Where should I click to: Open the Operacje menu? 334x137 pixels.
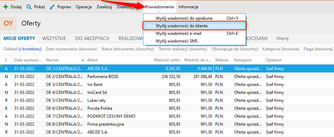point(84,7)
